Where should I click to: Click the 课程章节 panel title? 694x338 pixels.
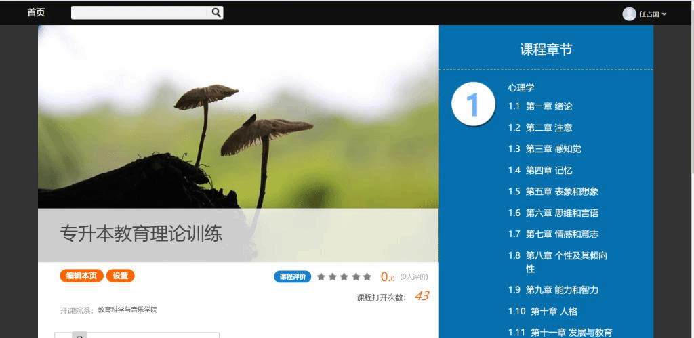546,49
